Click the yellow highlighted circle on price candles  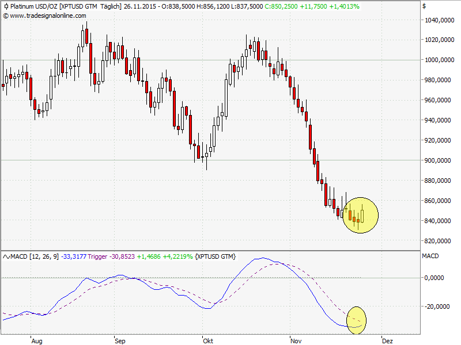click(x=360, y=215)
